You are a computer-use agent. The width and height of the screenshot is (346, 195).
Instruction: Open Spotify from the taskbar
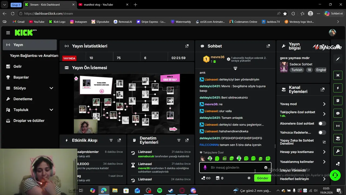click(159, 191)
